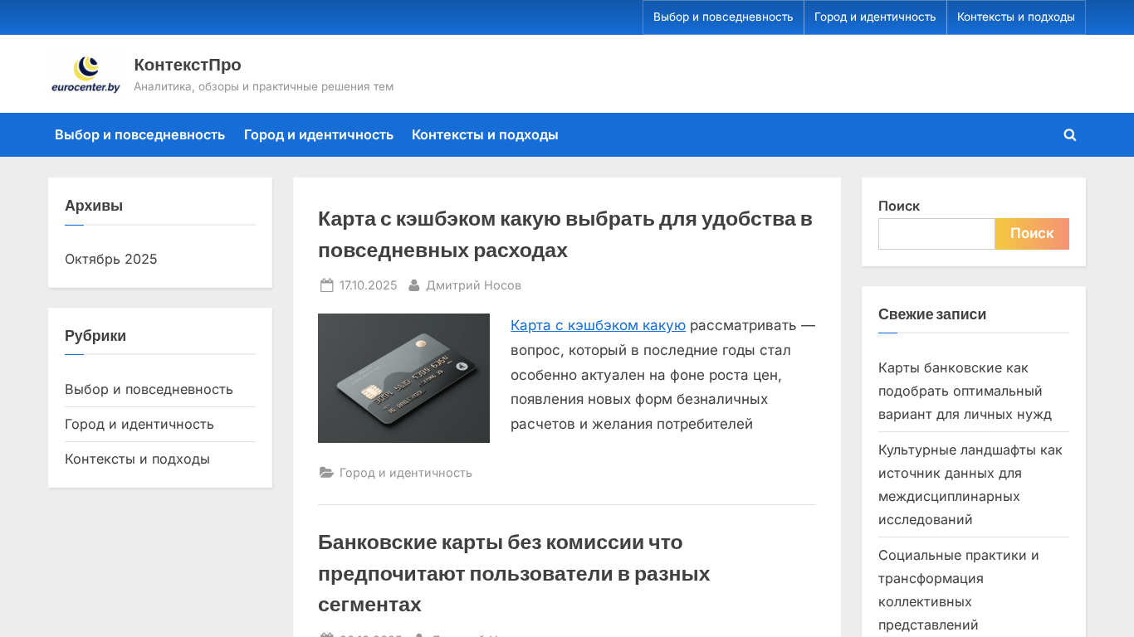Click the 17.10.2025 post date link

pos(369,285)
